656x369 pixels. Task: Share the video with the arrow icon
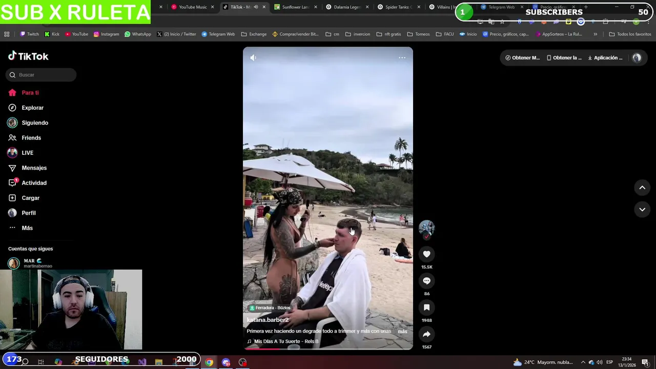click(426, 334)
